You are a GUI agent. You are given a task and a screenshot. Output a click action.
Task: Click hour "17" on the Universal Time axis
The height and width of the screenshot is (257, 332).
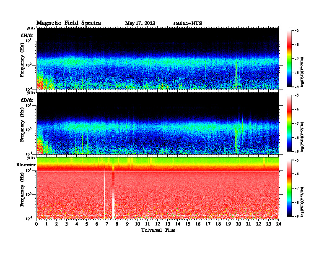[208, 224]
